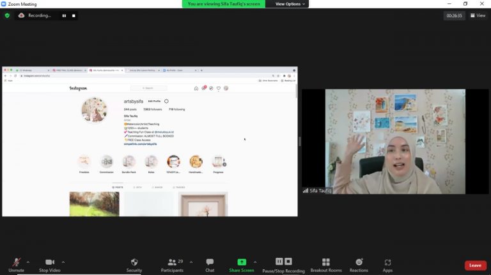The width and height of the screenshot is (491, 275).
Task: Click the followers count
Action: click(153, 109)
